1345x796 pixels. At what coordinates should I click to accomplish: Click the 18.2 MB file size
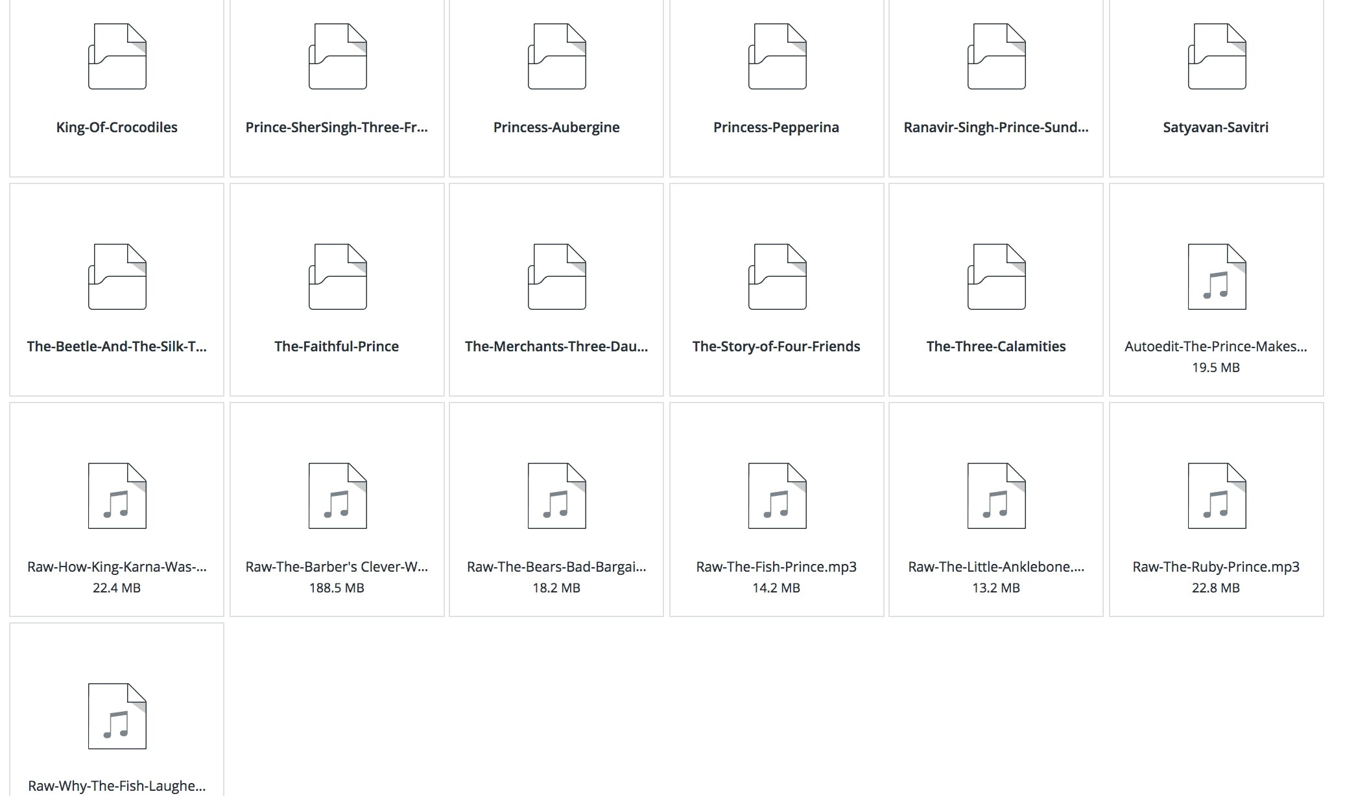556,588
